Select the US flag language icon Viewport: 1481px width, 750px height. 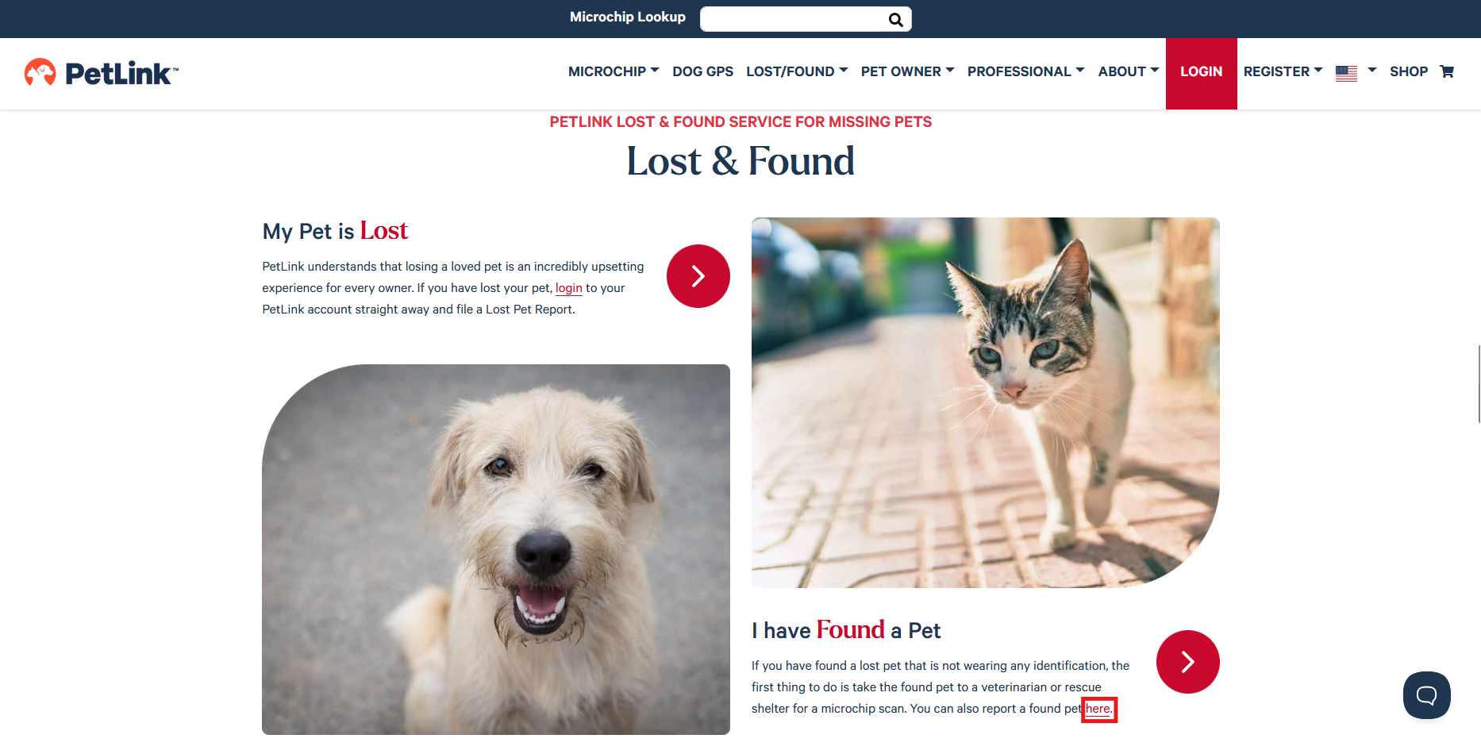click(1346, 73)
